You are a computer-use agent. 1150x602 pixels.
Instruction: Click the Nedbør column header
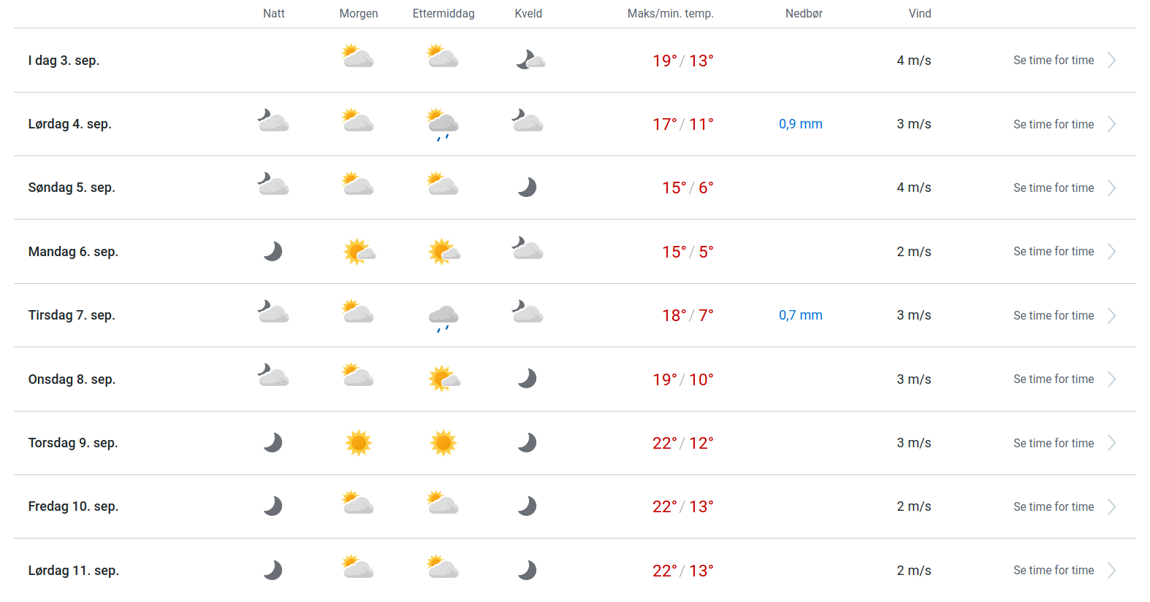804,13
